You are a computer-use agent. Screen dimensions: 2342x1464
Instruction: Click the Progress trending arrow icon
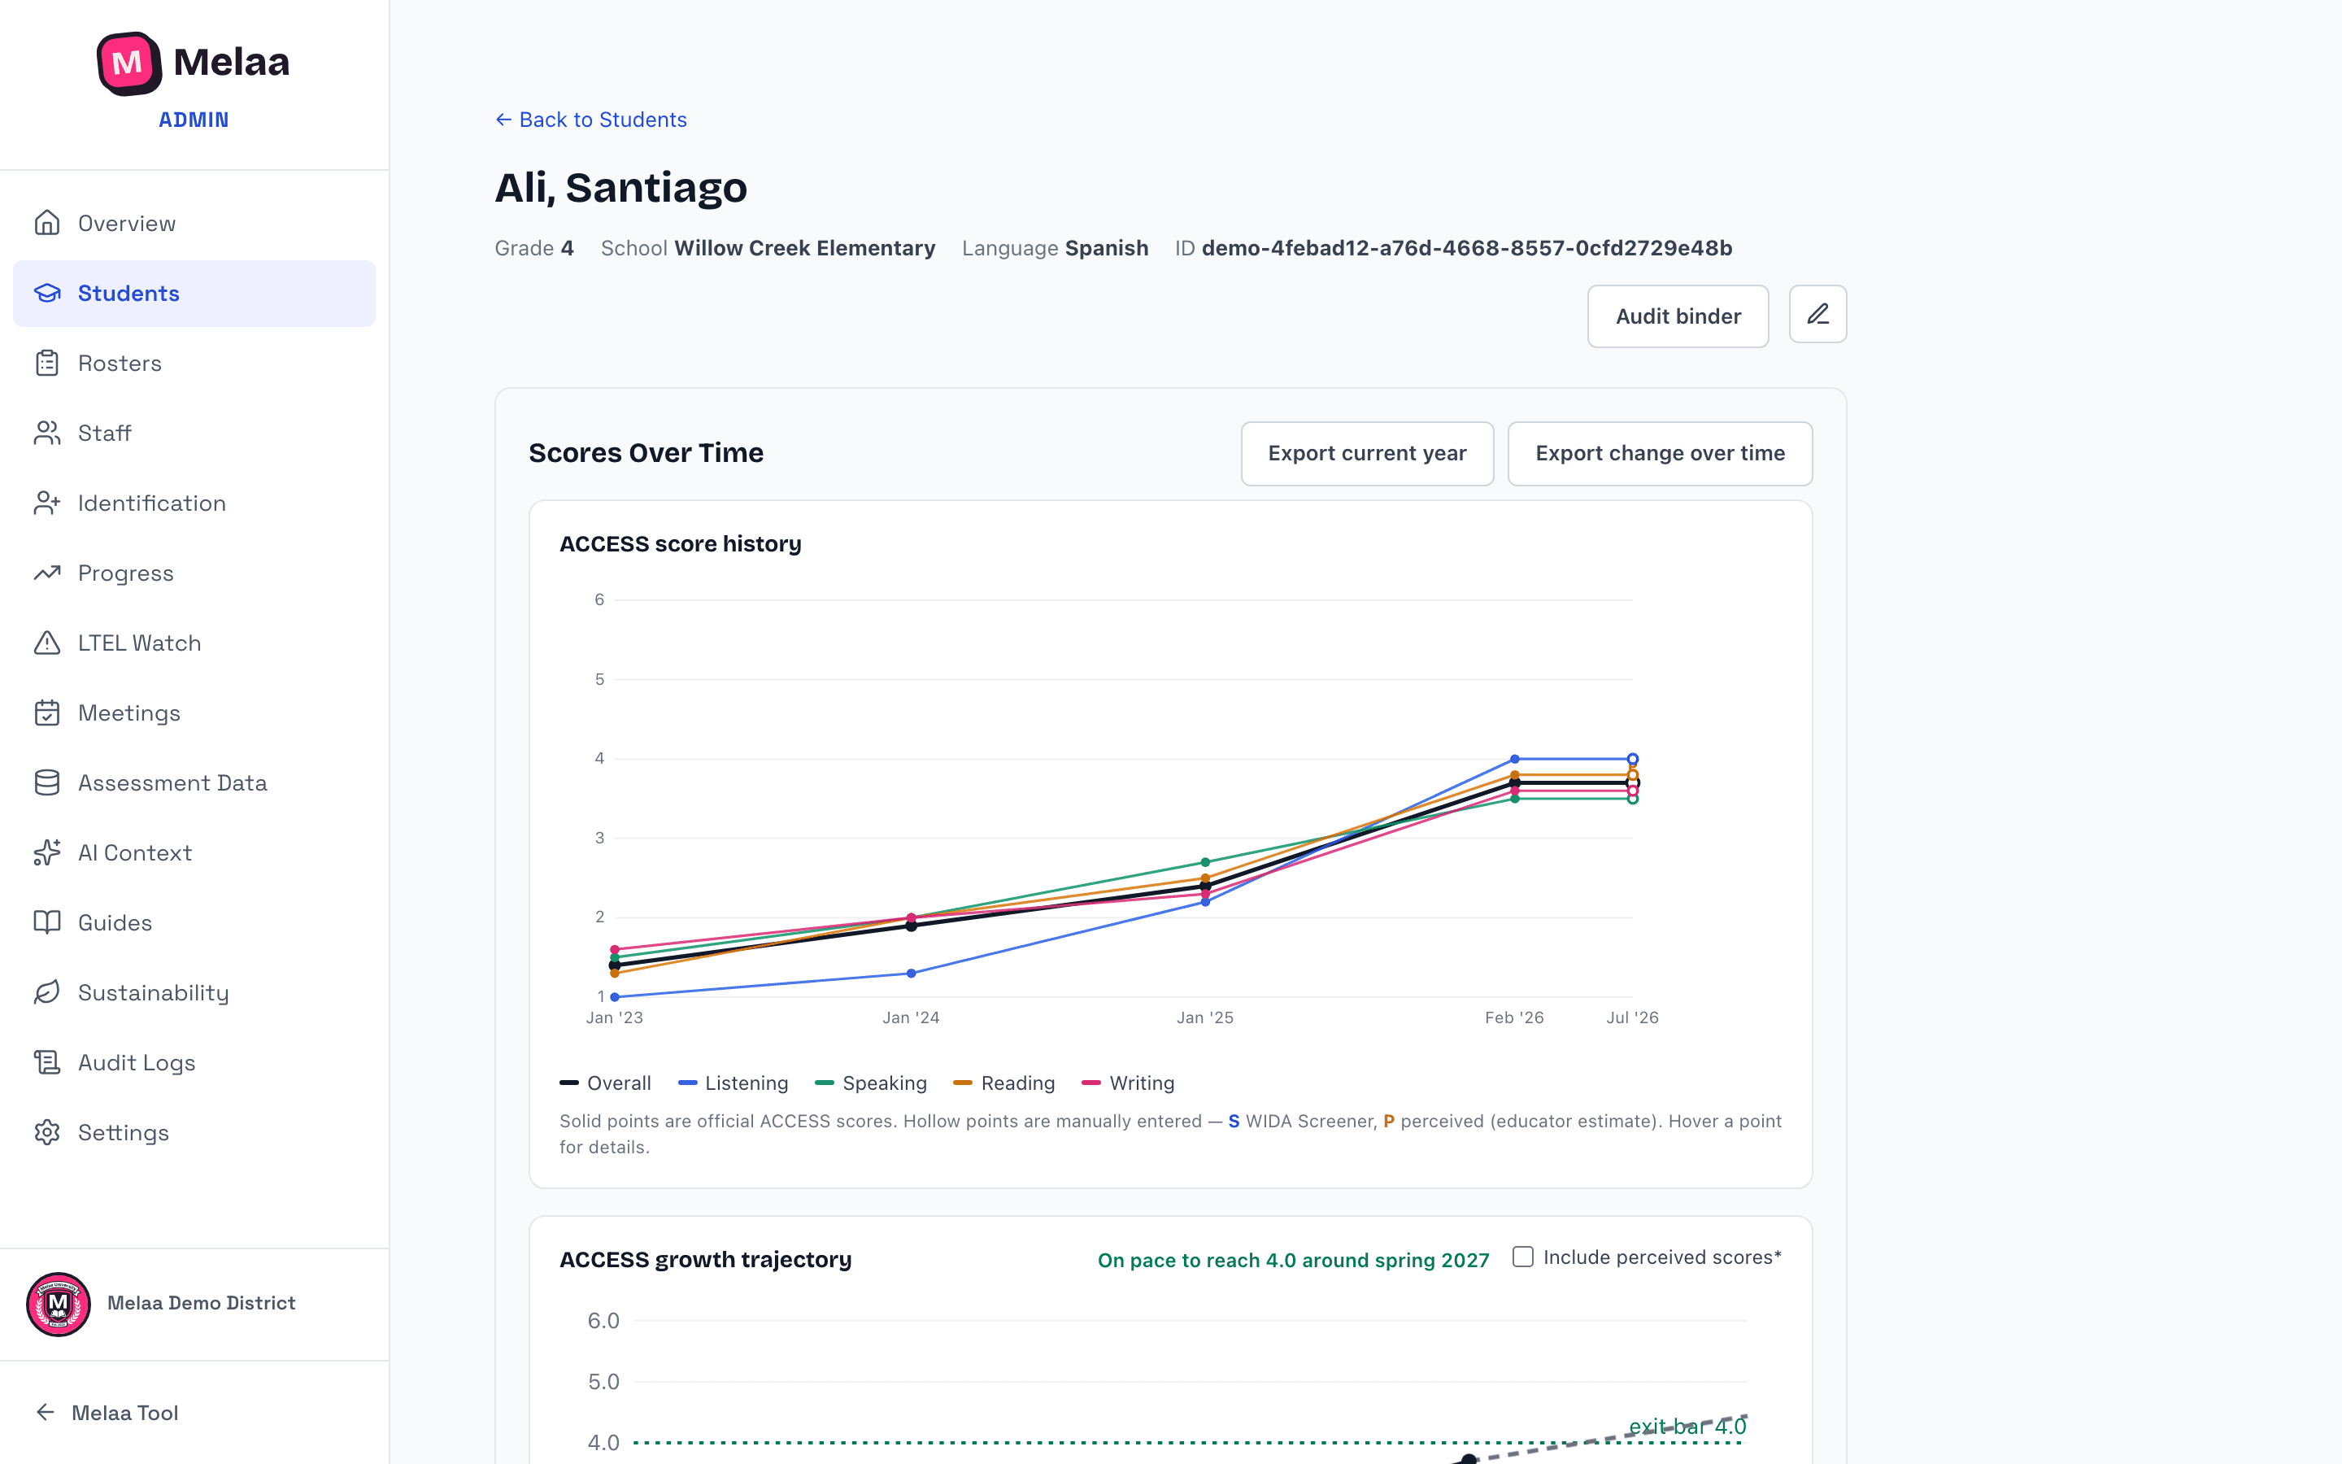click(x=46, y=573)
